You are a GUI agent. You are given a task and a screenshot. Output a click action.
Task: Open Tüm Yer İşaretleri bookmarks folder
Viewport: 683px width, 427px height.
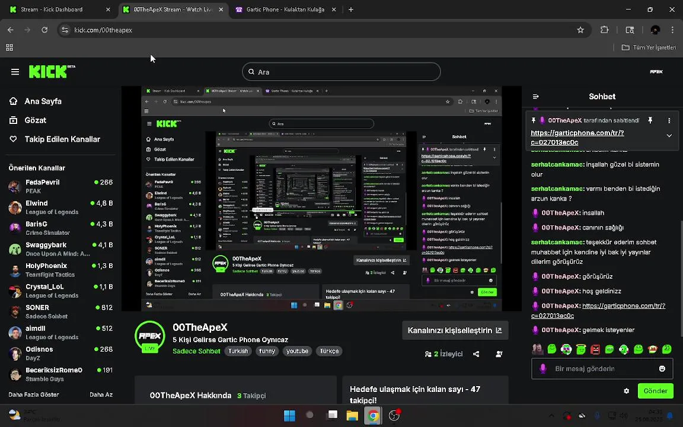[649, 47]
